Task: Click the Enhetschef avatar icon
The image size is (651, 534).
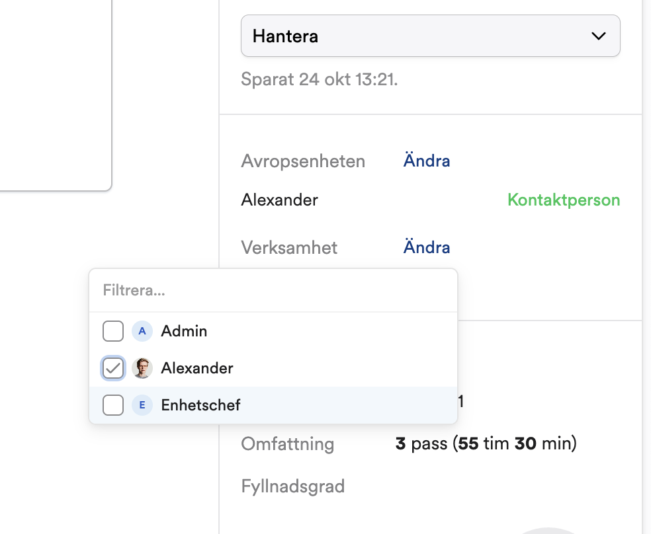Action: pyautogui.click(x=142, y=405)
